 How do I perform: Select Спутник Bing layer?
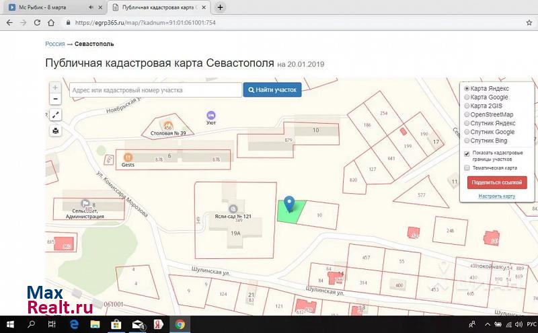point(467,141)
